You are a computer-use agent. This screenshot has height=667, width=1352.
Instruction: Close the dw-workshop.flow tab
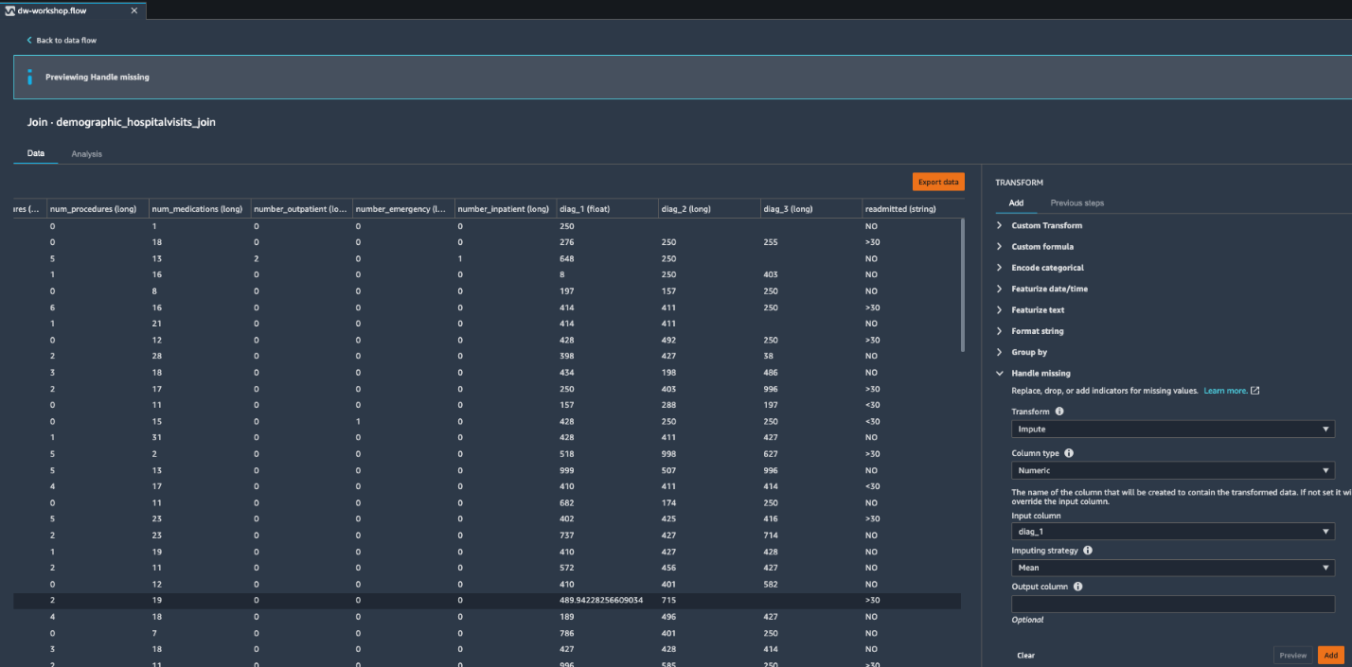pos(133,10)
